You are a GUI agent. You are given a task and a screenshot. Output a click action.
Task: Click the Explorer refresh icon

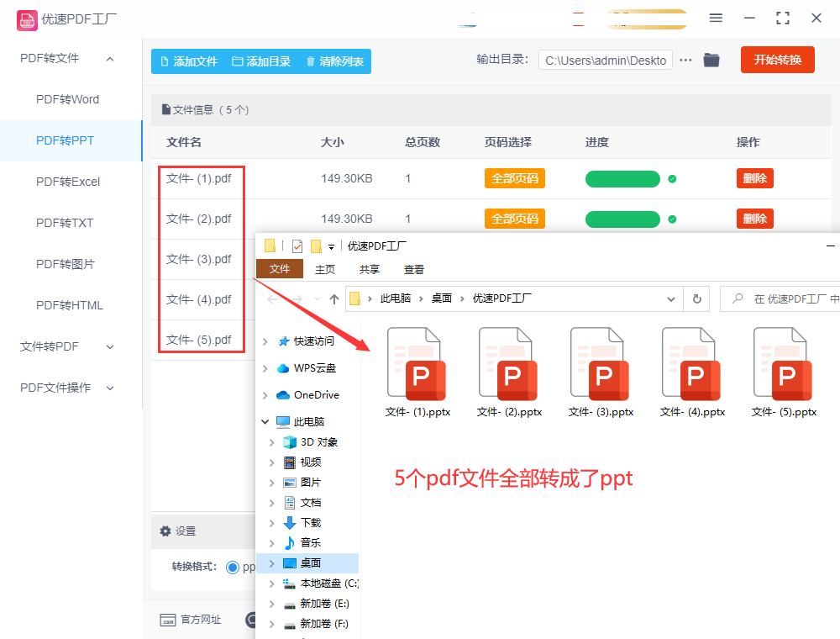click(697, 299)
